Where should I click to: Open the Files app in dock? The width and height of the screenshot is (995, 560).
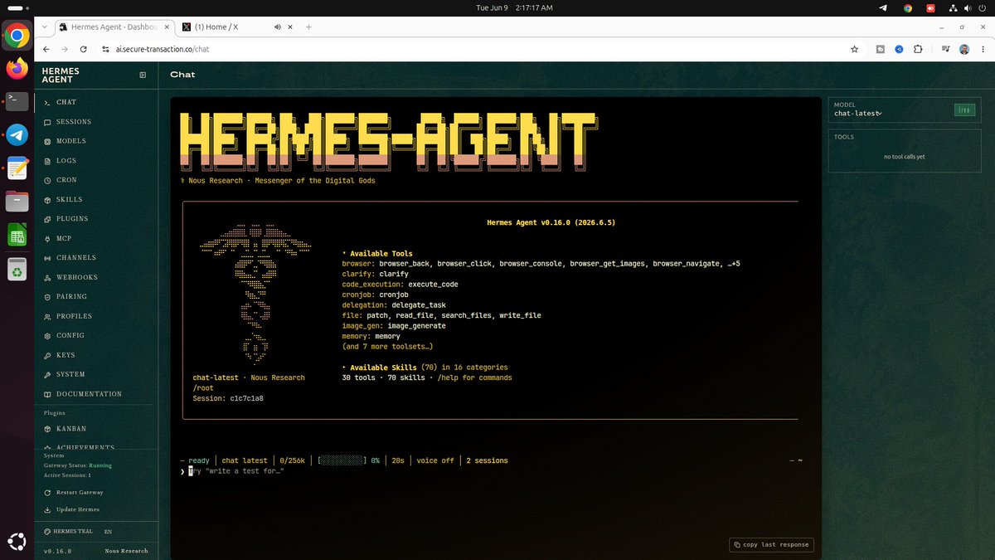point(17,201)
